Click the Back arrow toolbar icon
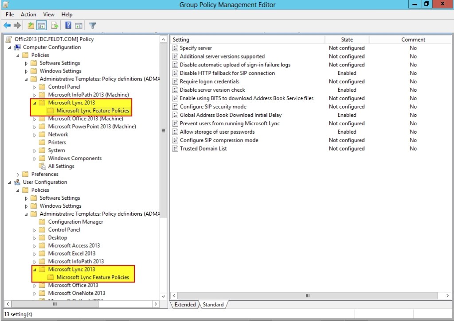 [x=7, y=26]
